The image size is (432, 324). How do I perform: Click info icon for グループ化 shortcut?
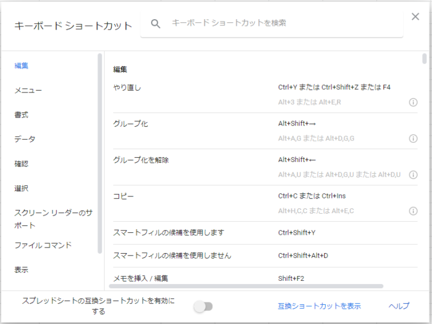click(x=413, y=139)
